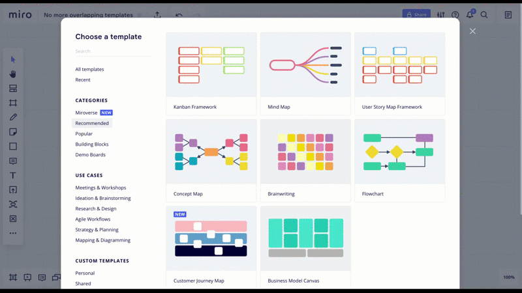Open the mind map tool icon
This screenshot has height=293, width=522.
13,204
